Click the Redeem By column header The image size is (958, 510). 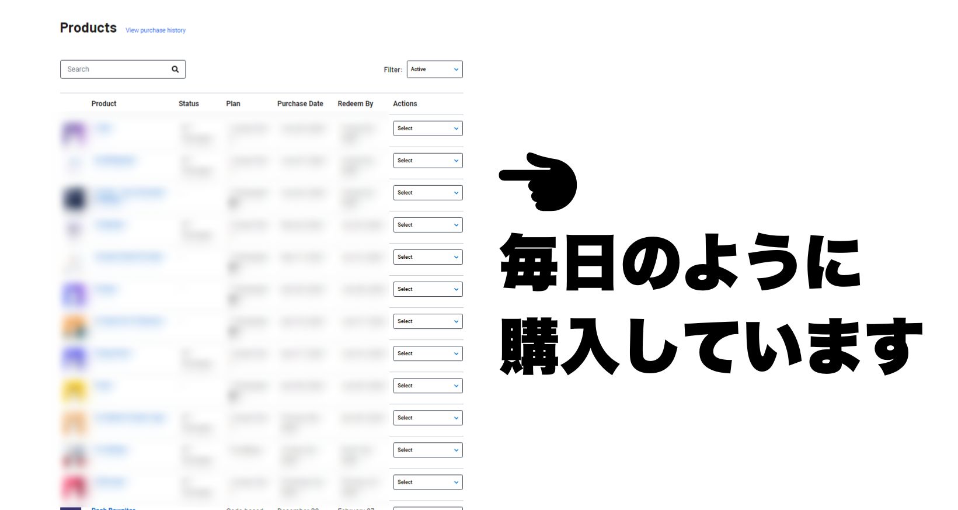tap(355, 103)
